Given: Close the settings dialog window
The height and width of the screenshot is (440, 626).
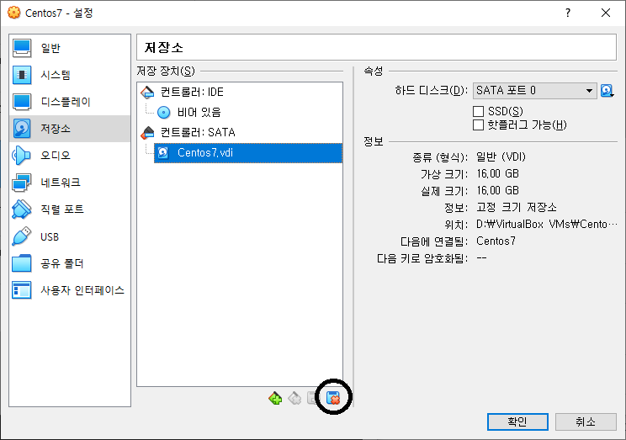Looking at the screenshot, I should [606, 13].
